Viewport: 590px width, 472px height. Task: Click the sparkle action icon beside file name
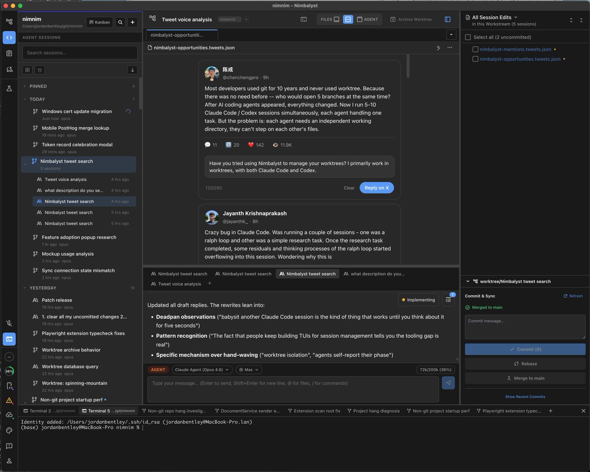tap(438, 48)
